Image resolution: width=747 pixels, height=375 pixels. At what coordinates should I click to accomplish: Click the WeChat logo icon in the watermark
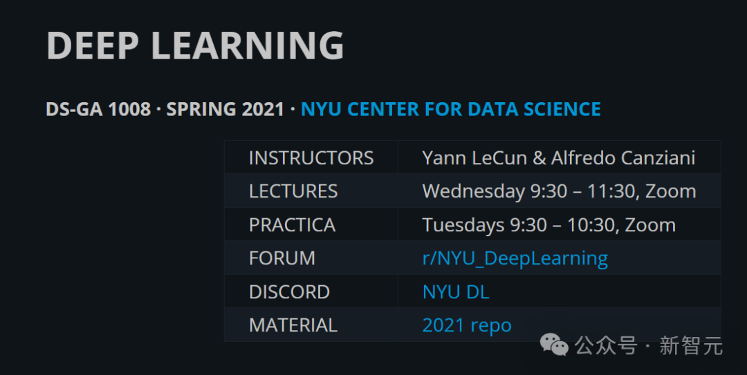click(x=554, y=345)
